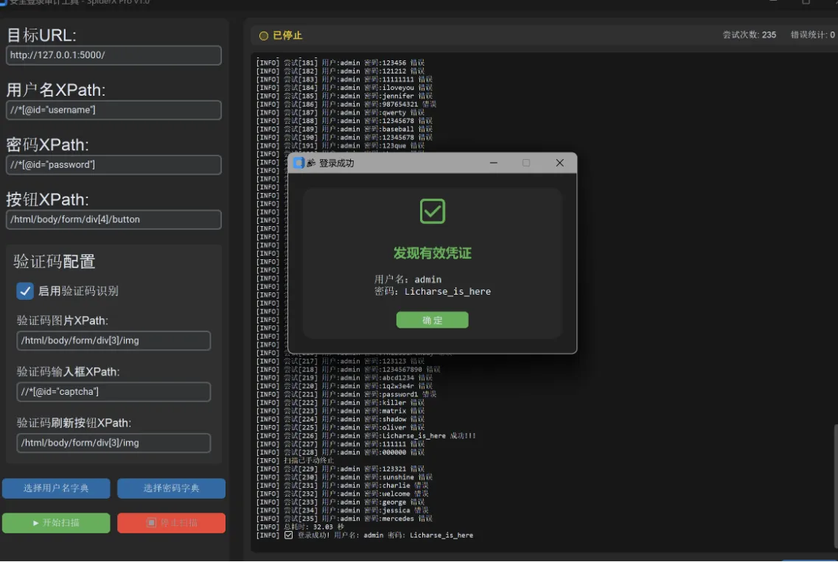Screen dimensions: 838x562
Task: Click log line for password mercedes
Action: point(344,519)
